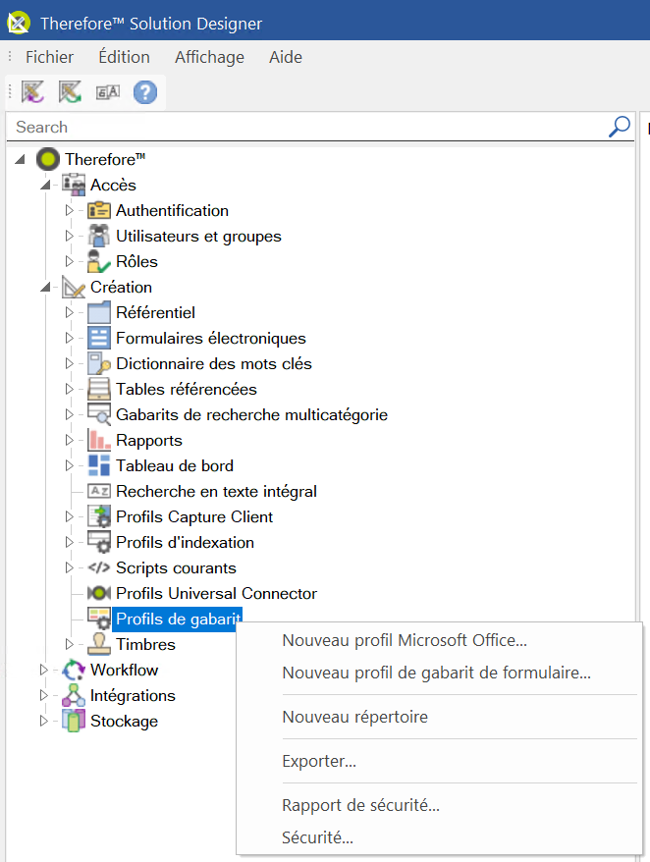Expand the Rôles node
The image size is (650, 862).
click(69, 261)
